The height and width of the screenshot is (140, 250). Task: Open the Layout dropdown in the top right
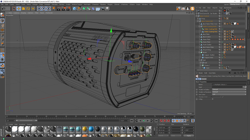point(238,4)
